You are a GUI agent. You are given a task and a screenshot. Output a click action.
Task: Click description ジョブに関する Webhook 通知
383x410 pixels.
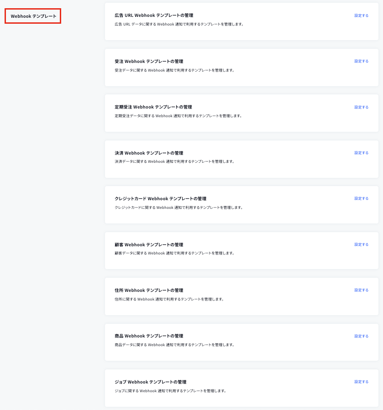pyautogui.click(x=170, y=391)
